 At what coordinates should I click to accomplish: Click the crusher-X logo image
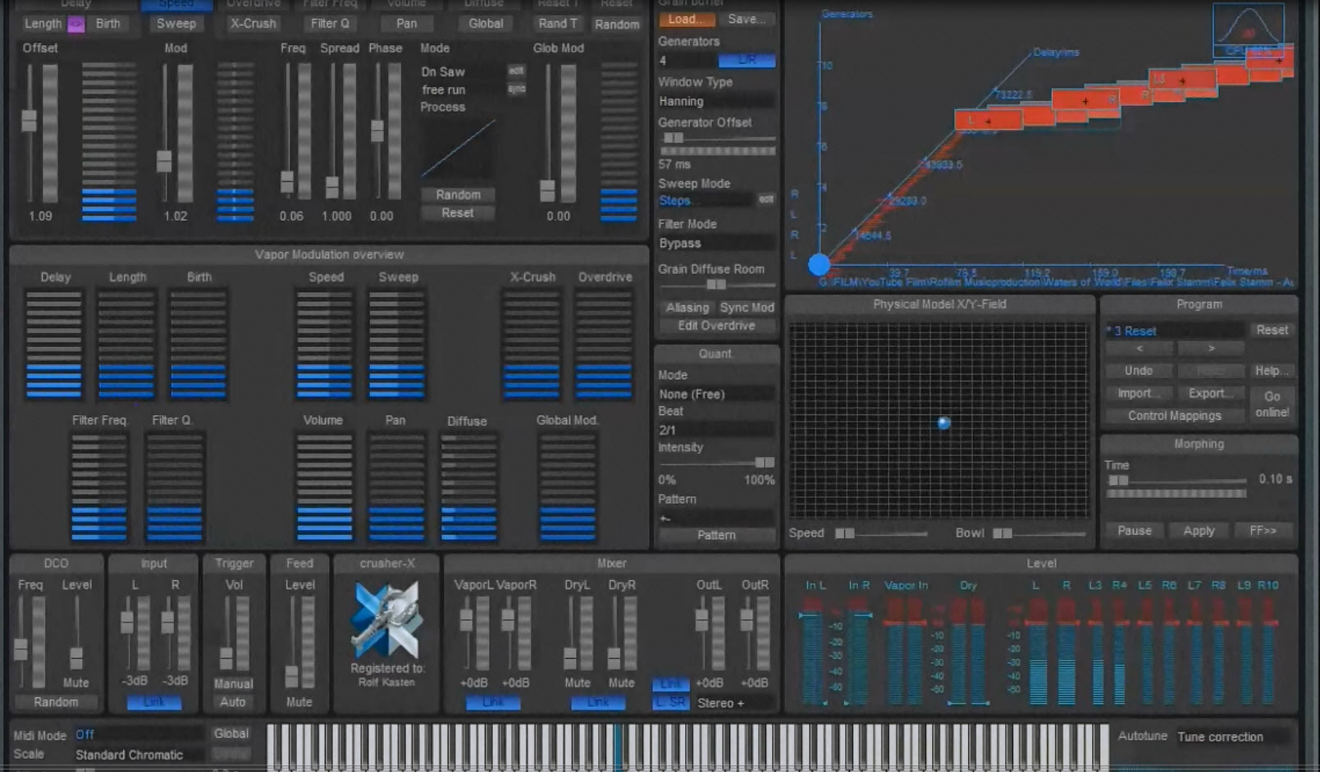(x=386, y=620)
